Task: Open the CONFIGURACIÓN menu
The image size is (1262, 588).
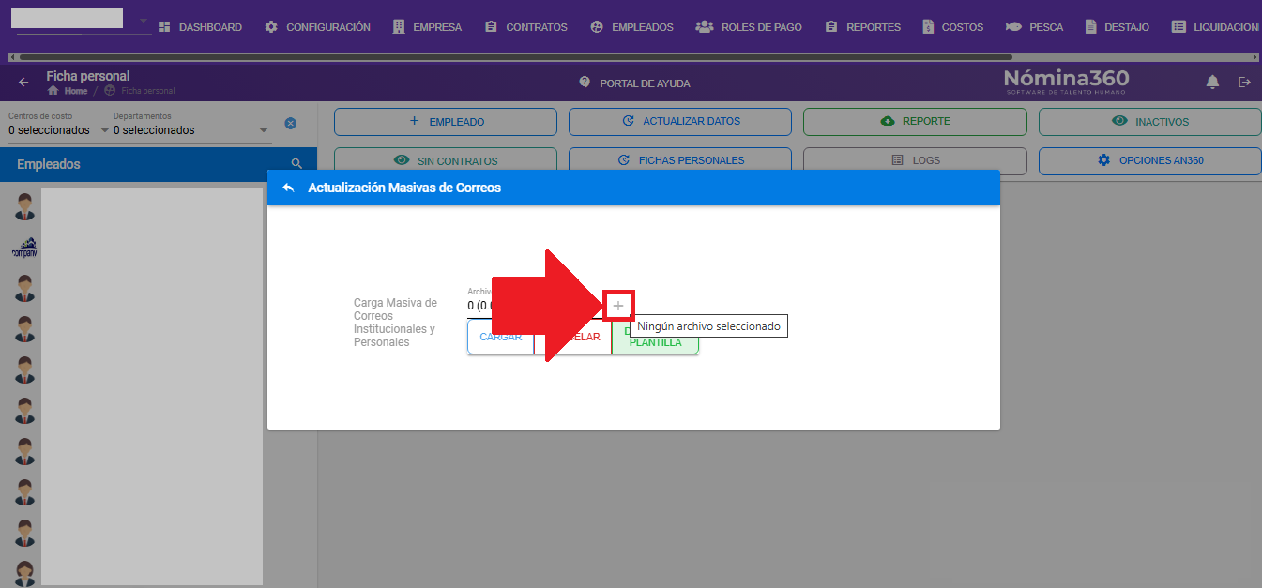Action: pos(317,27)
